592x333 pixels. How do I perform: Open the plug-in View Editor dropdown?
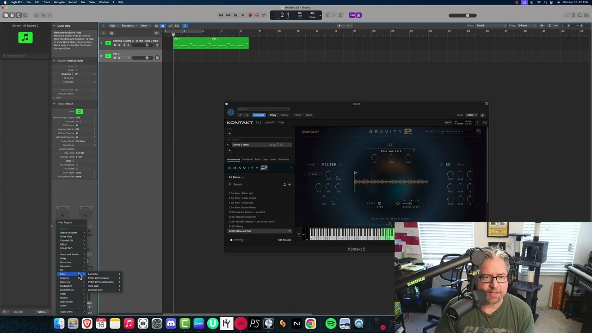[x=471, y=115]
